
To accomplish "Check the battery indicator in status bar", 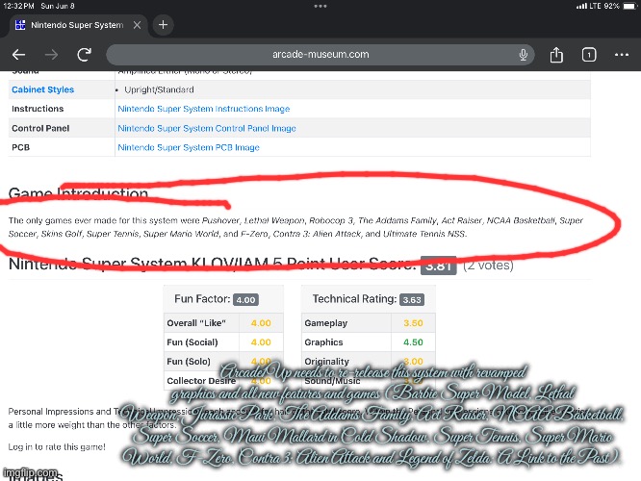I will (x=630, y=6).
